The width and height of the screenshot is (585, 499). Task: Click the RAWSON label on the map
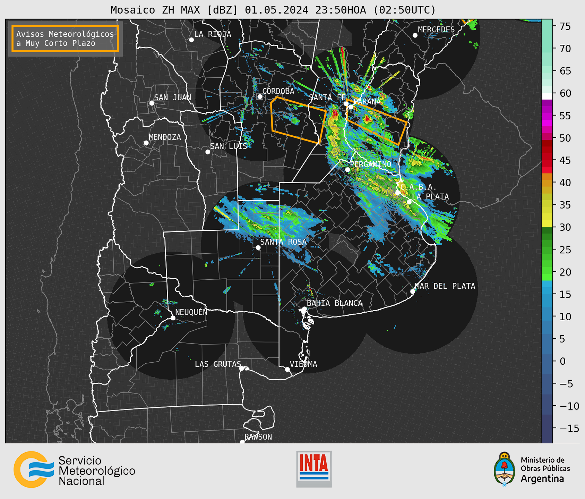tap(258, 437)
